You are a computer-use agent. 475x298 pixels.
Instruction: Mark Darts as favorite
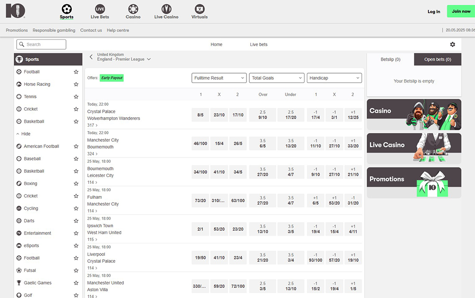click(x=76, y=221)
